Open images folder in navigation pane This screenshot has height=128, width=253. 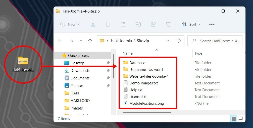pyautogui.click(x=77, y=108)
